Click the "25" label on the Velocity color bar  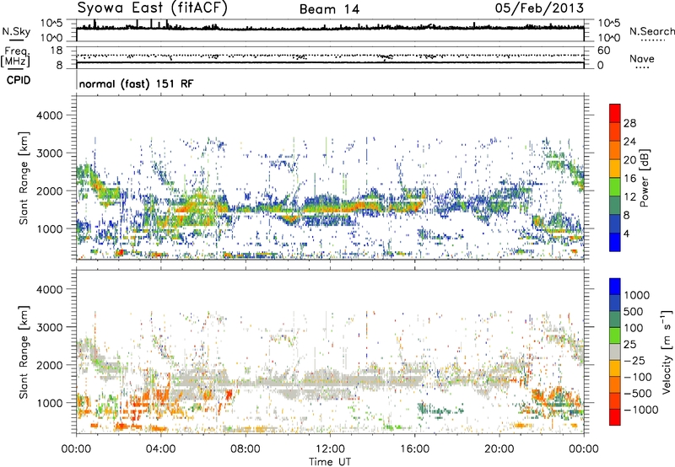pyautogui.click(x=630, y=344)
